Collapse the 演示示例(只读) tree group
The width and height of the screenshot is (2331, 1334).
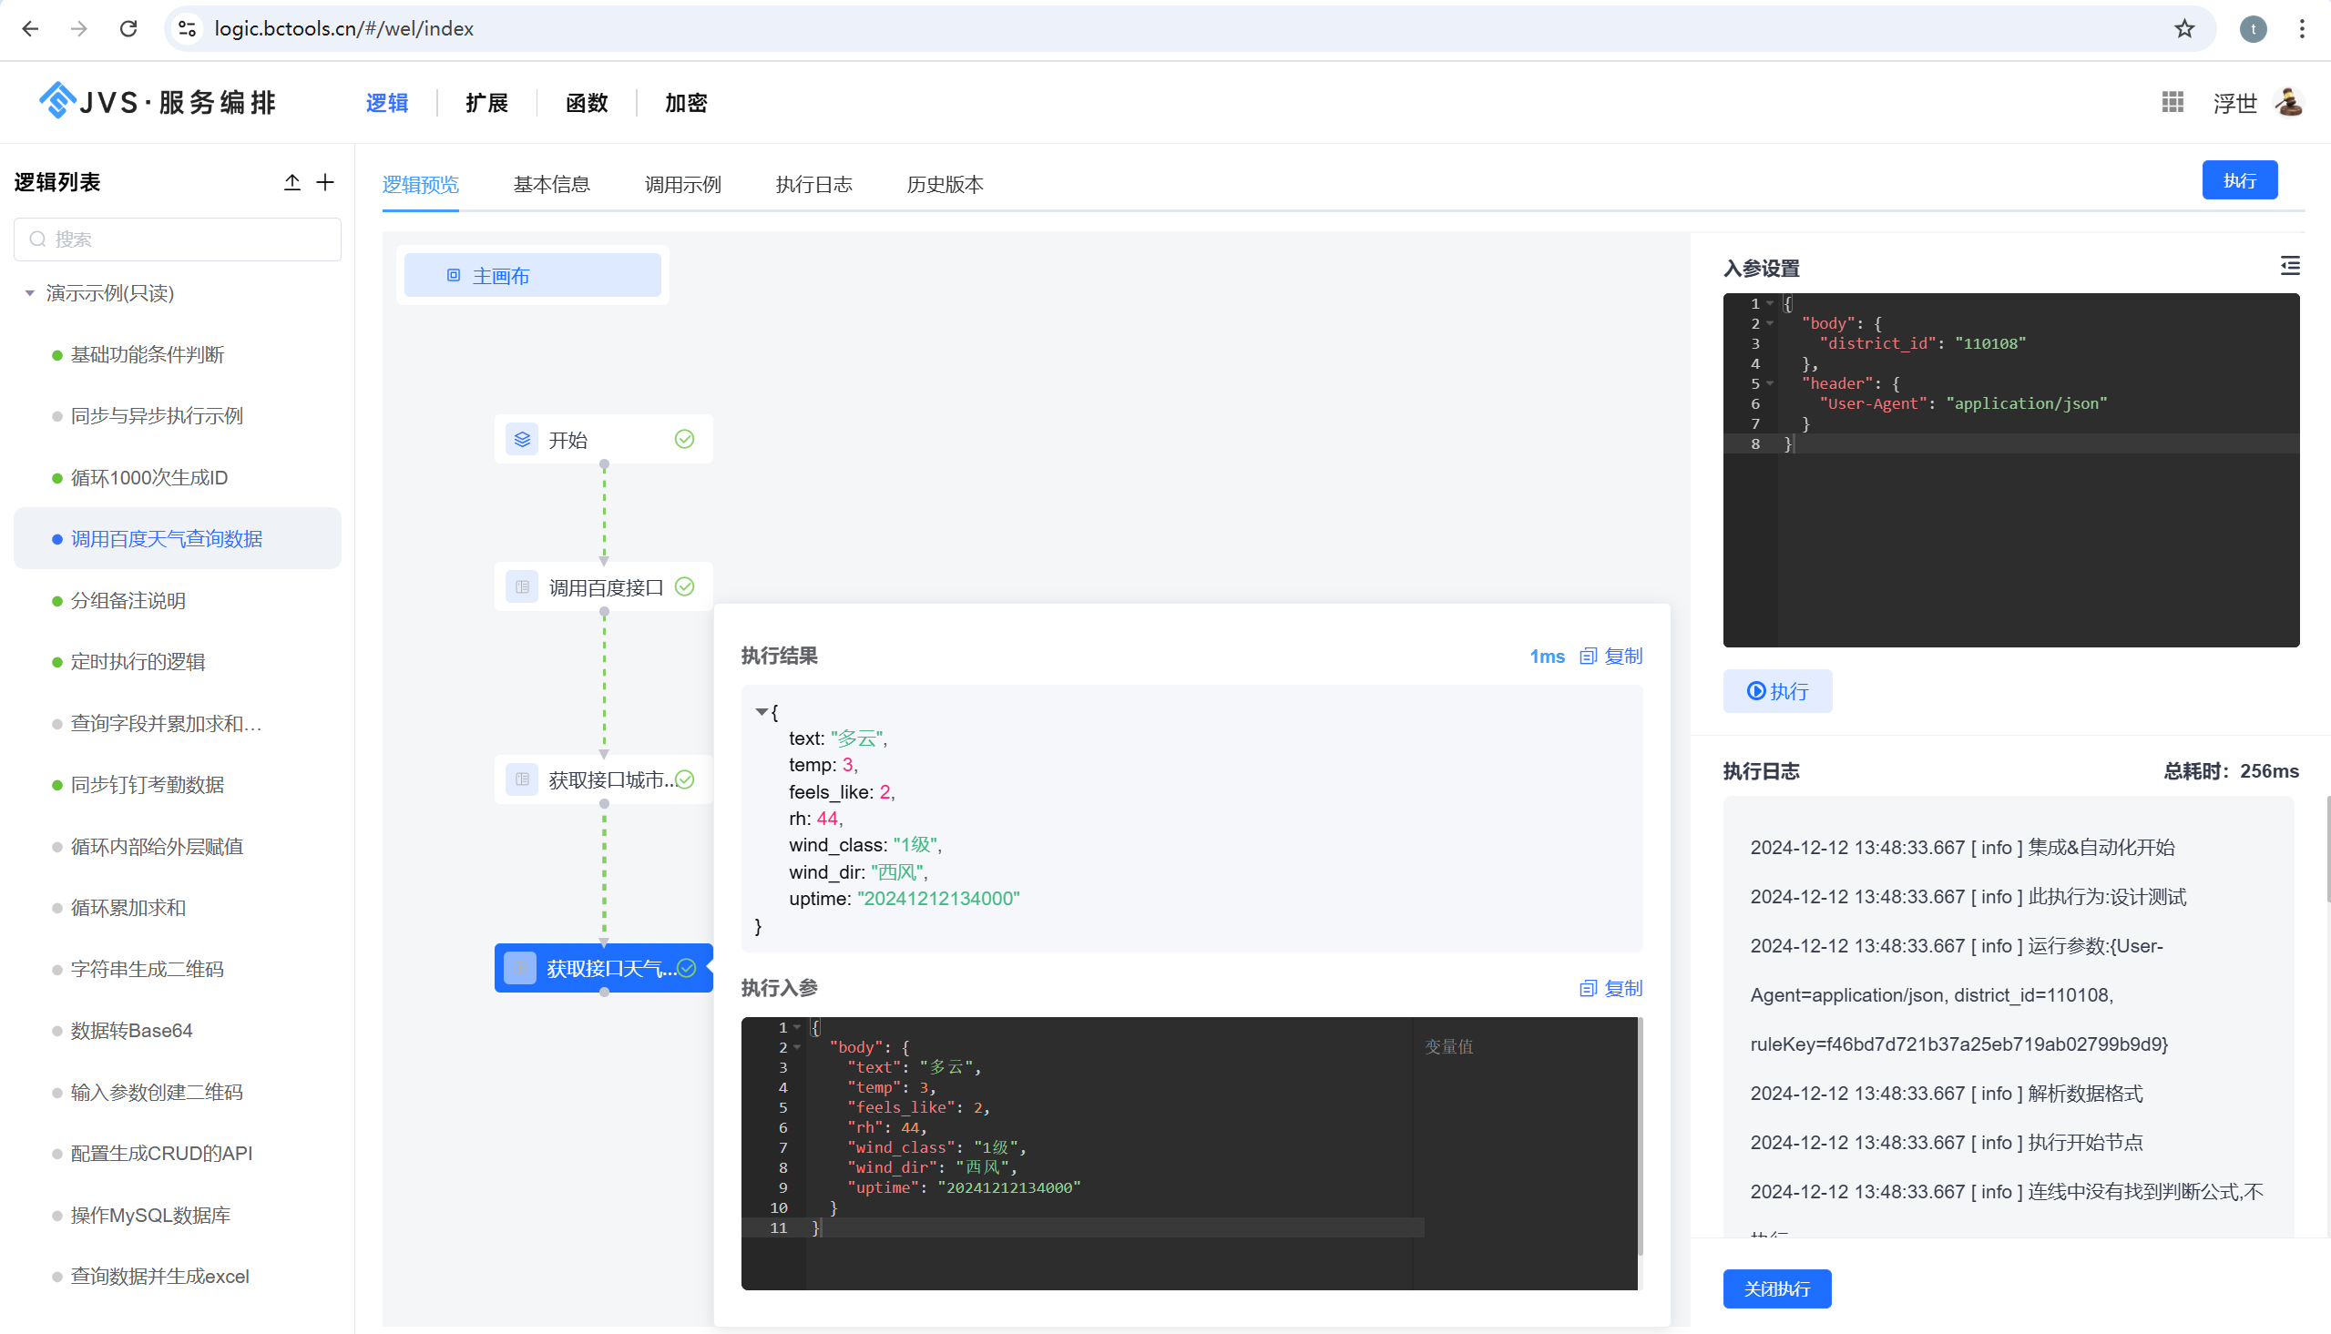pyautogui.click(x=30, y=293)
